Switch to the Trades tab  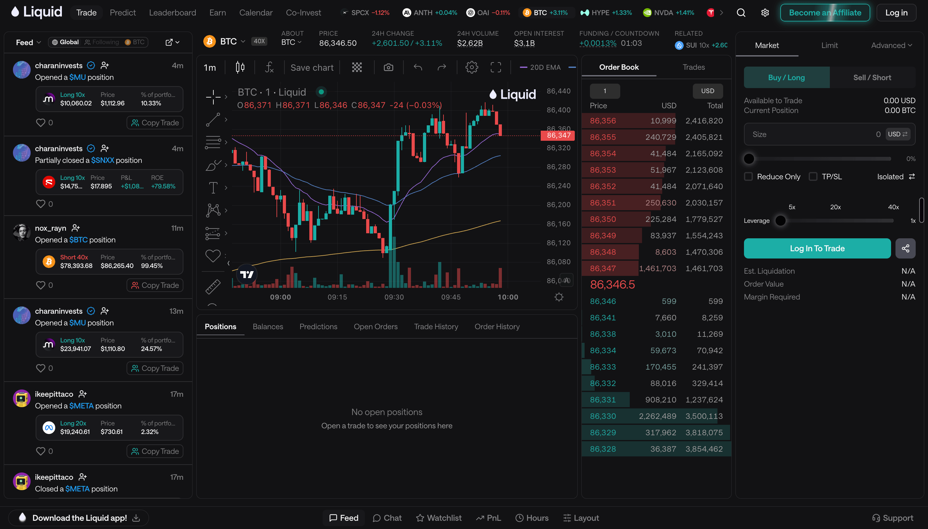(x=693, y=67)
